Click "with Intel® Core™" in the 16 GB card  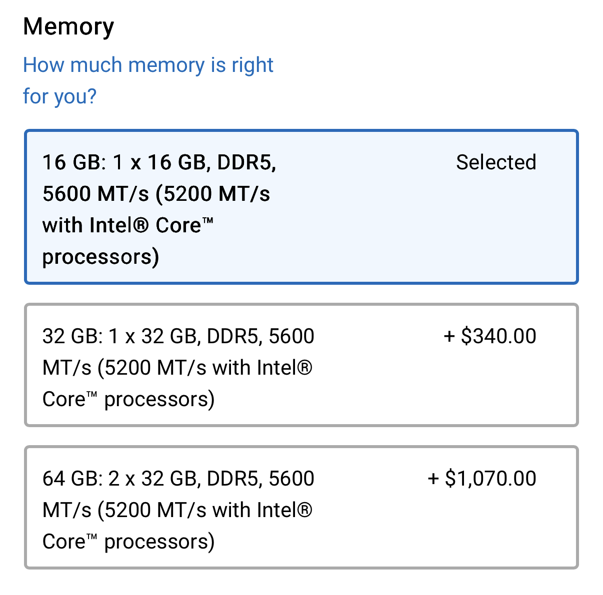[128, 225]
